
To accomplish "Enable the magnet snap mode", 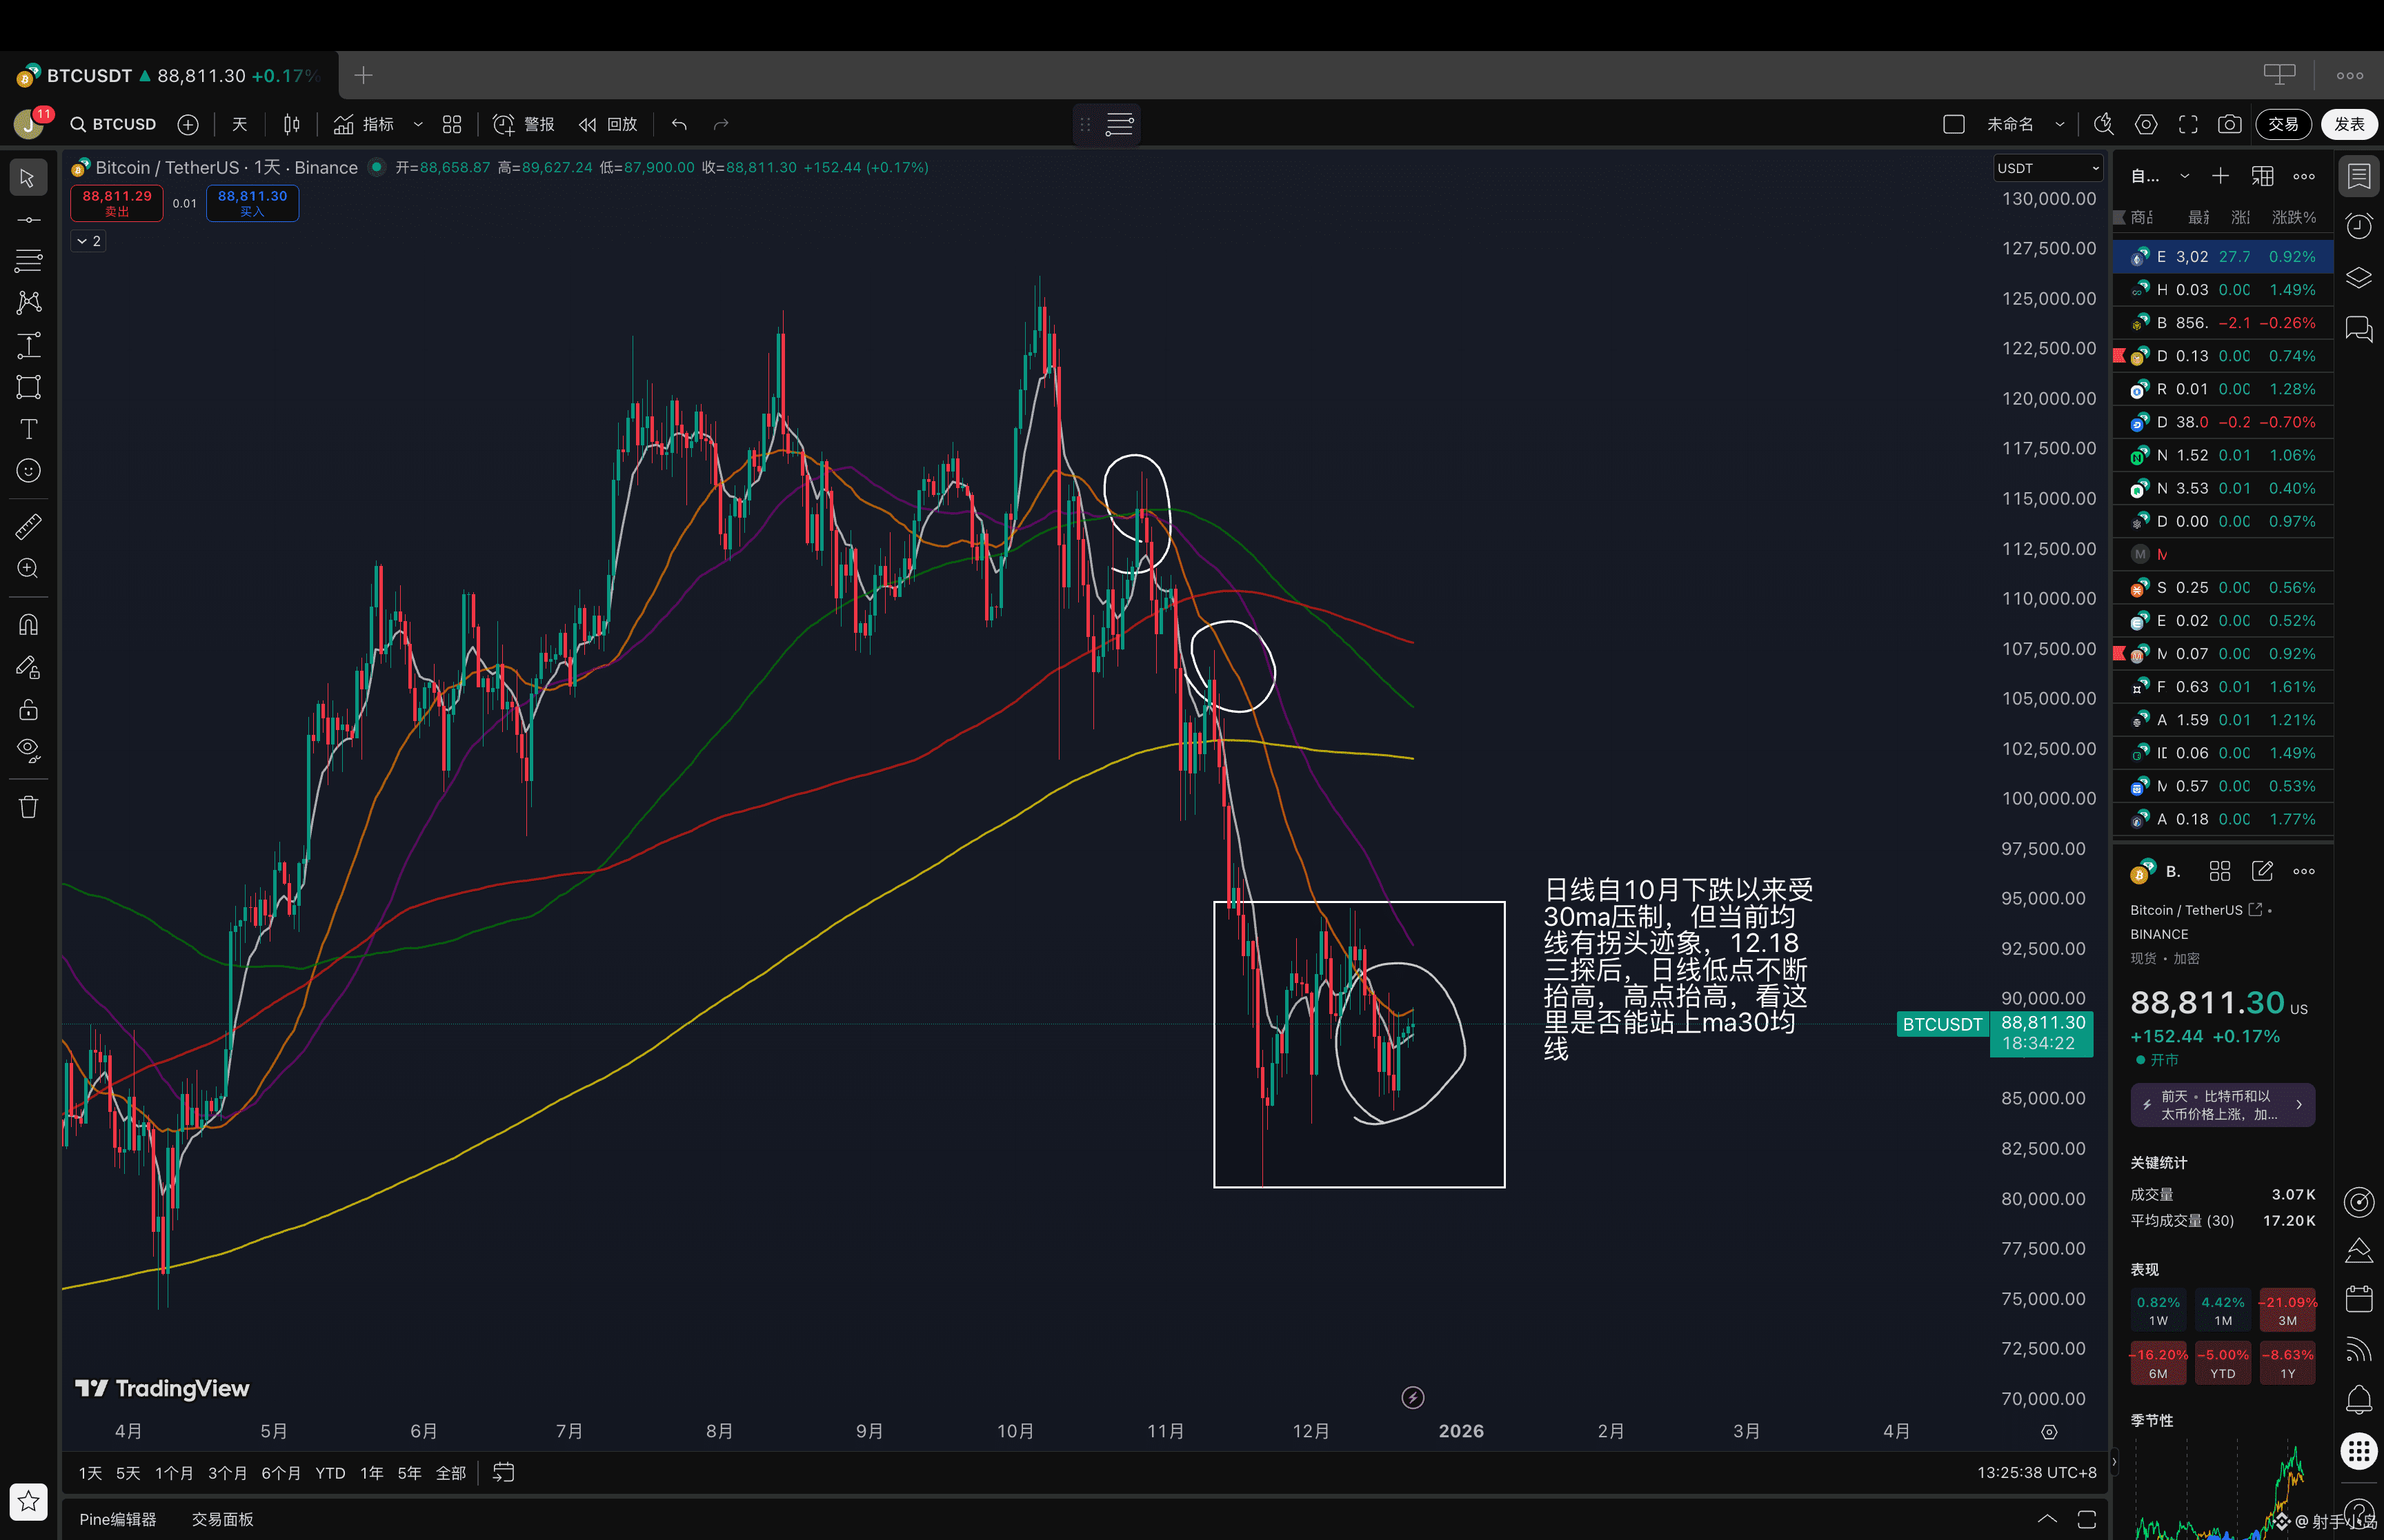I will click(28, 625).
